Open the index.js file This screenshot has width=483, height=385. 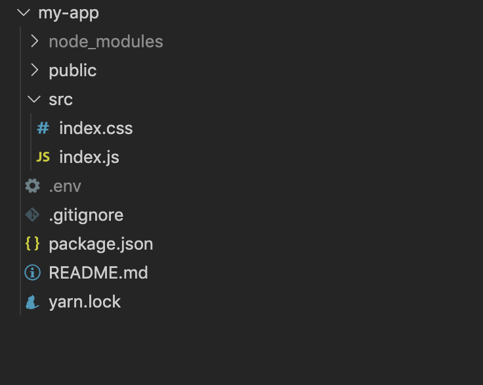(x=89, y=157)
